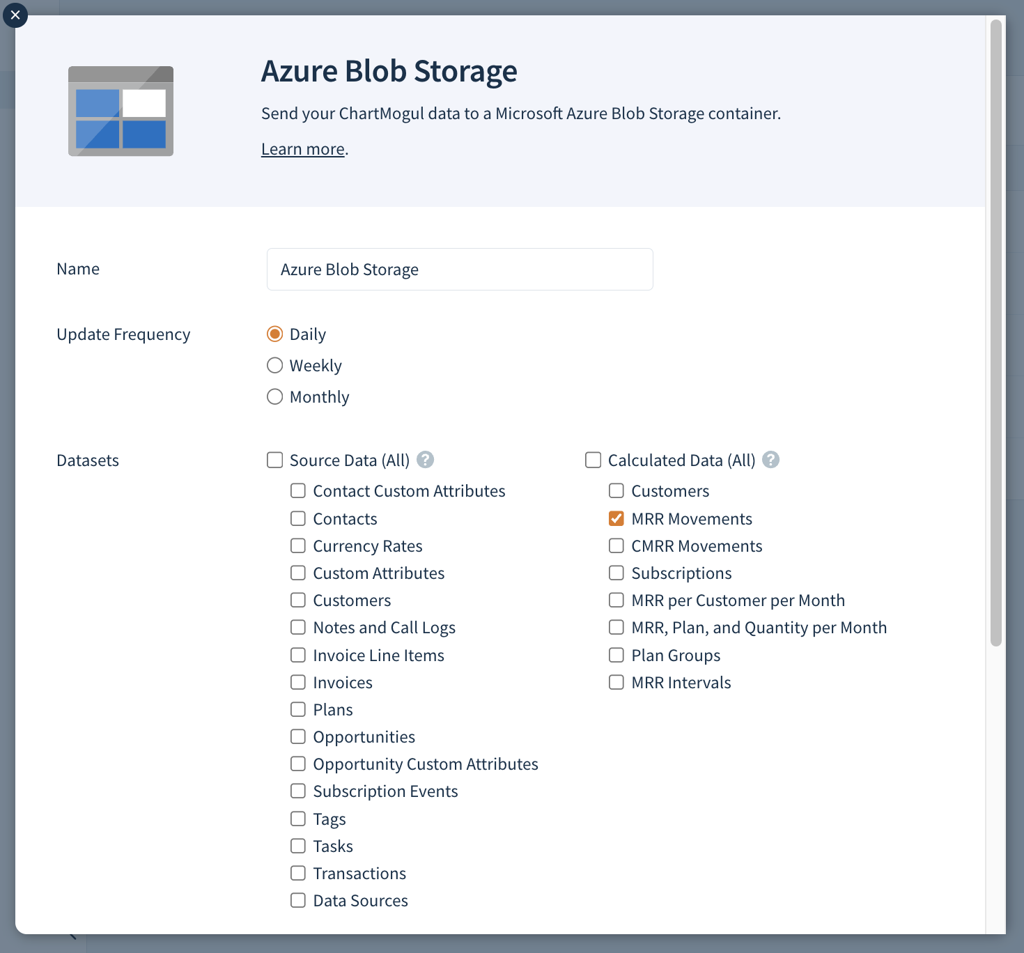Check the Invoice Line Items dataset
Screen dimensions: 1024x953
[x=298, y=655]
